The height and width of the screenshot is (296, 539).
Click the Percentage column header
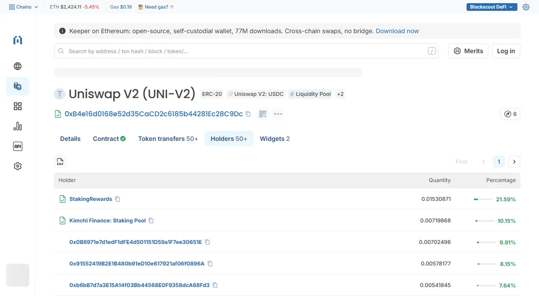(x=501, y=180)
